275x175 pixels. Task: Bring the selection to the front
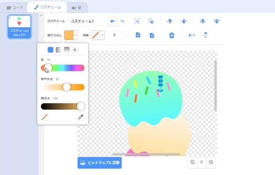pos(203,21)
